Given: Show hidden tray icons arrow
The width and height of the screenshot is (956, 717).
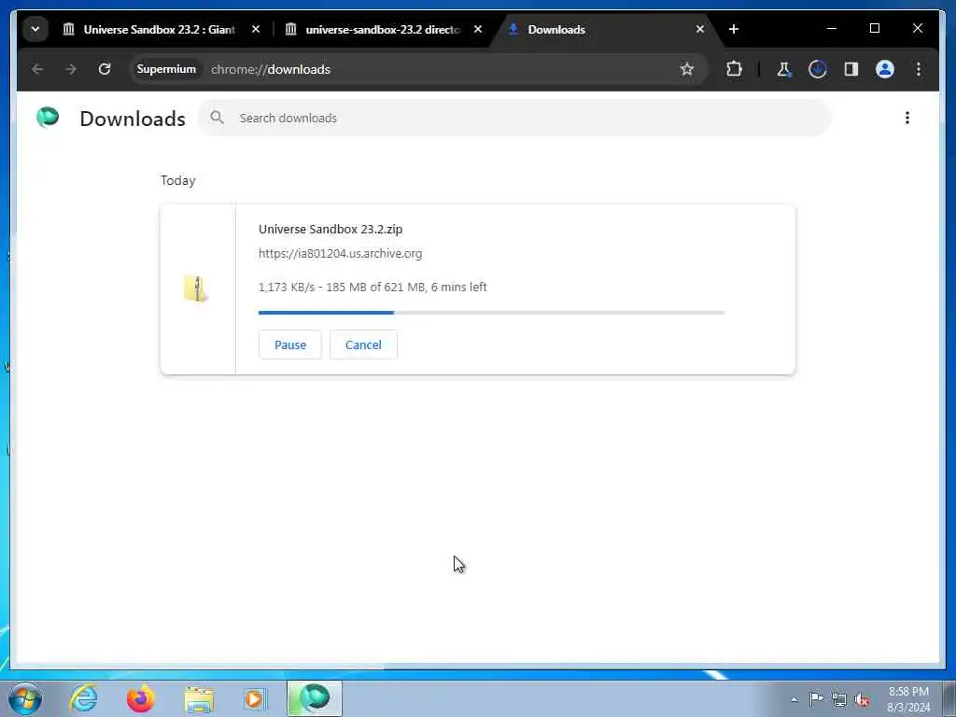Looking at the screenshot, I should [x=794, y=699].
